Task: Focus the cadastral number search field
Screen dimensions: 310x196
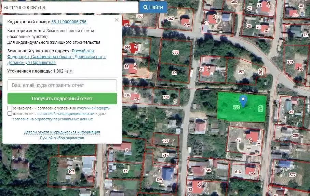Action: [x=70, y=8]
